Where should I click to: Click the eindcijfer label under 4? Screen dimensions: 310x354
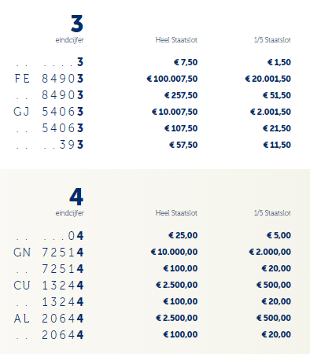[69, 213]
